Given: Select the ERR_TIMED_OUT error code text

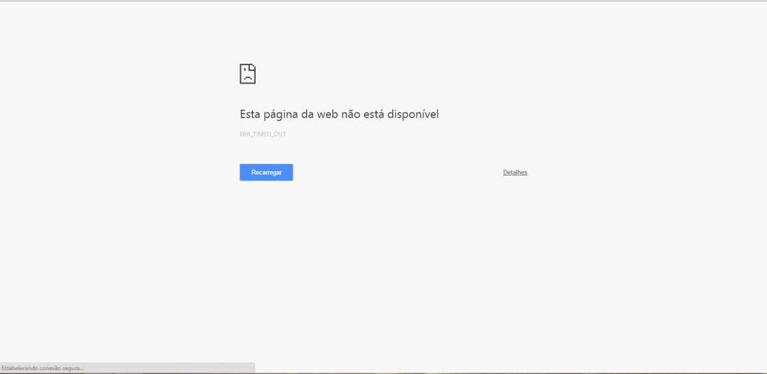Looking at the screenshot, I should coord(263,134).
